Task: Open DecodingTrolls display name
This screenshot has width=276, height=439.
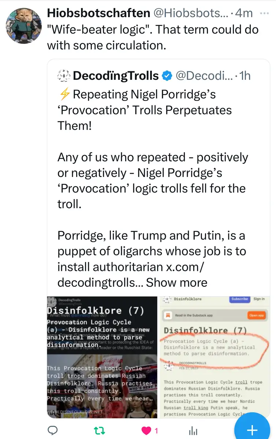Action: (x=116, y=76)
